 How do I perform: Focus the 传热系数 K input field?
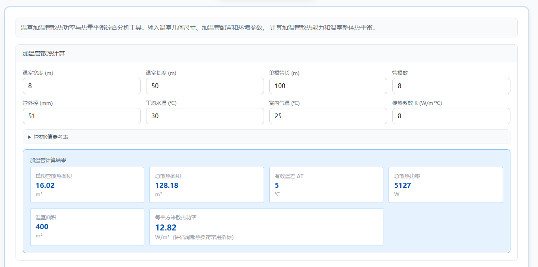click(x=451, y=116)
